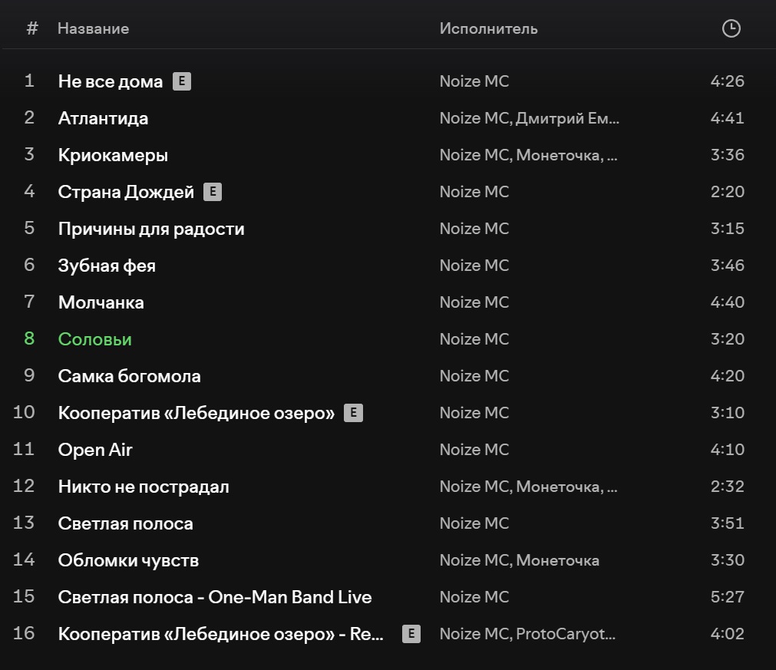Click duration 2:20 of Страна Дождей
The height and width of the screenshot is (670, 776).
point(727,192)
